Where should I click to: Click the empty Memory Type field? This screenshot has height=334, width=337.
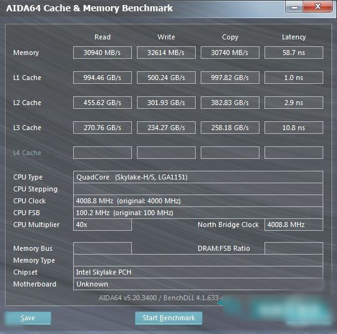198,260
